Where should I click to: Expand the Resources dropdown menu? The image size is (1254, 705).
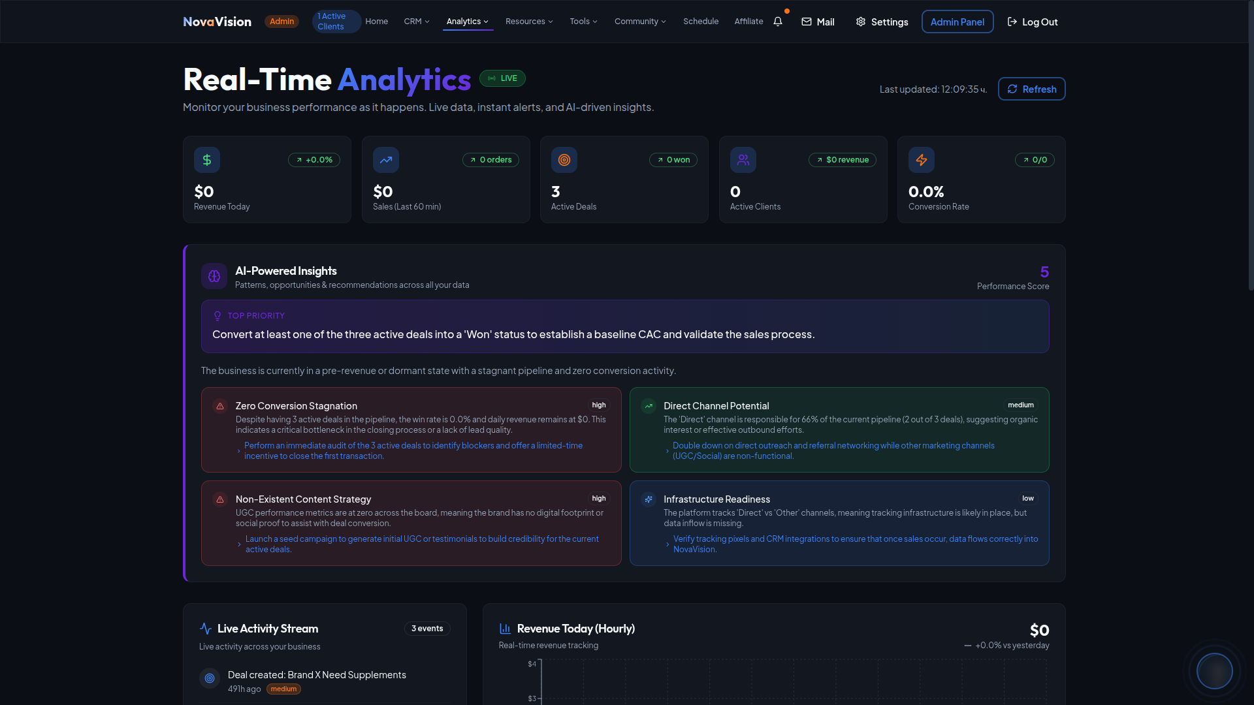pyautogui.click(x=529, y=22)
